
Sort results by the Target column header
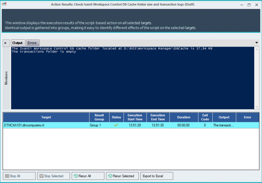tap(46, 117)
